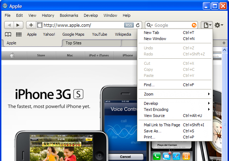
Task: Go to iPod + iTunes section
Action: [x=99, y=55]
